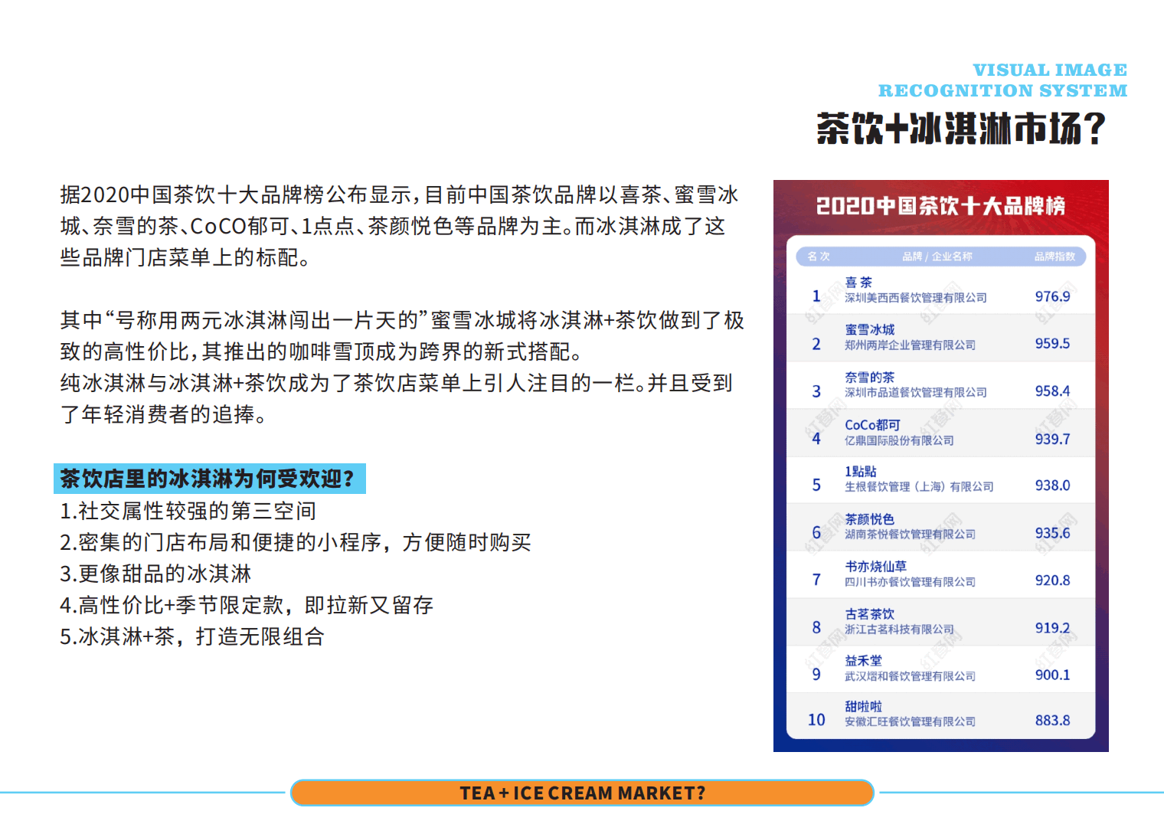Image resolution: width=1164 pixels, height=824 pixels.
Task: Click list item 3.更像甜品的冰淇淋
Action: pos(155,574)
